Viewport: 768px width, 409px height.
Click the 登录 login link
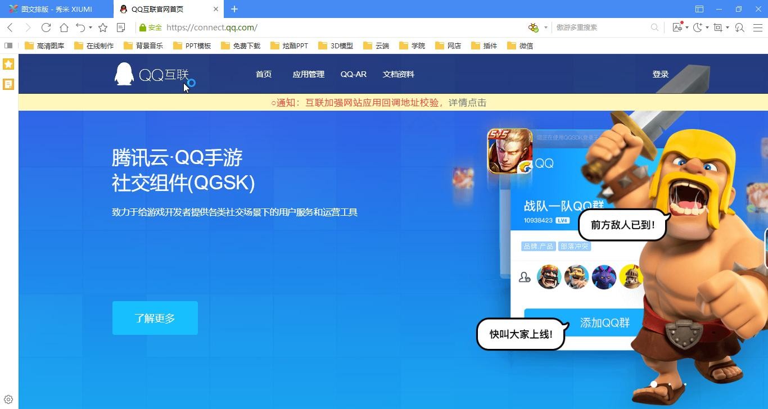[660, 74]
